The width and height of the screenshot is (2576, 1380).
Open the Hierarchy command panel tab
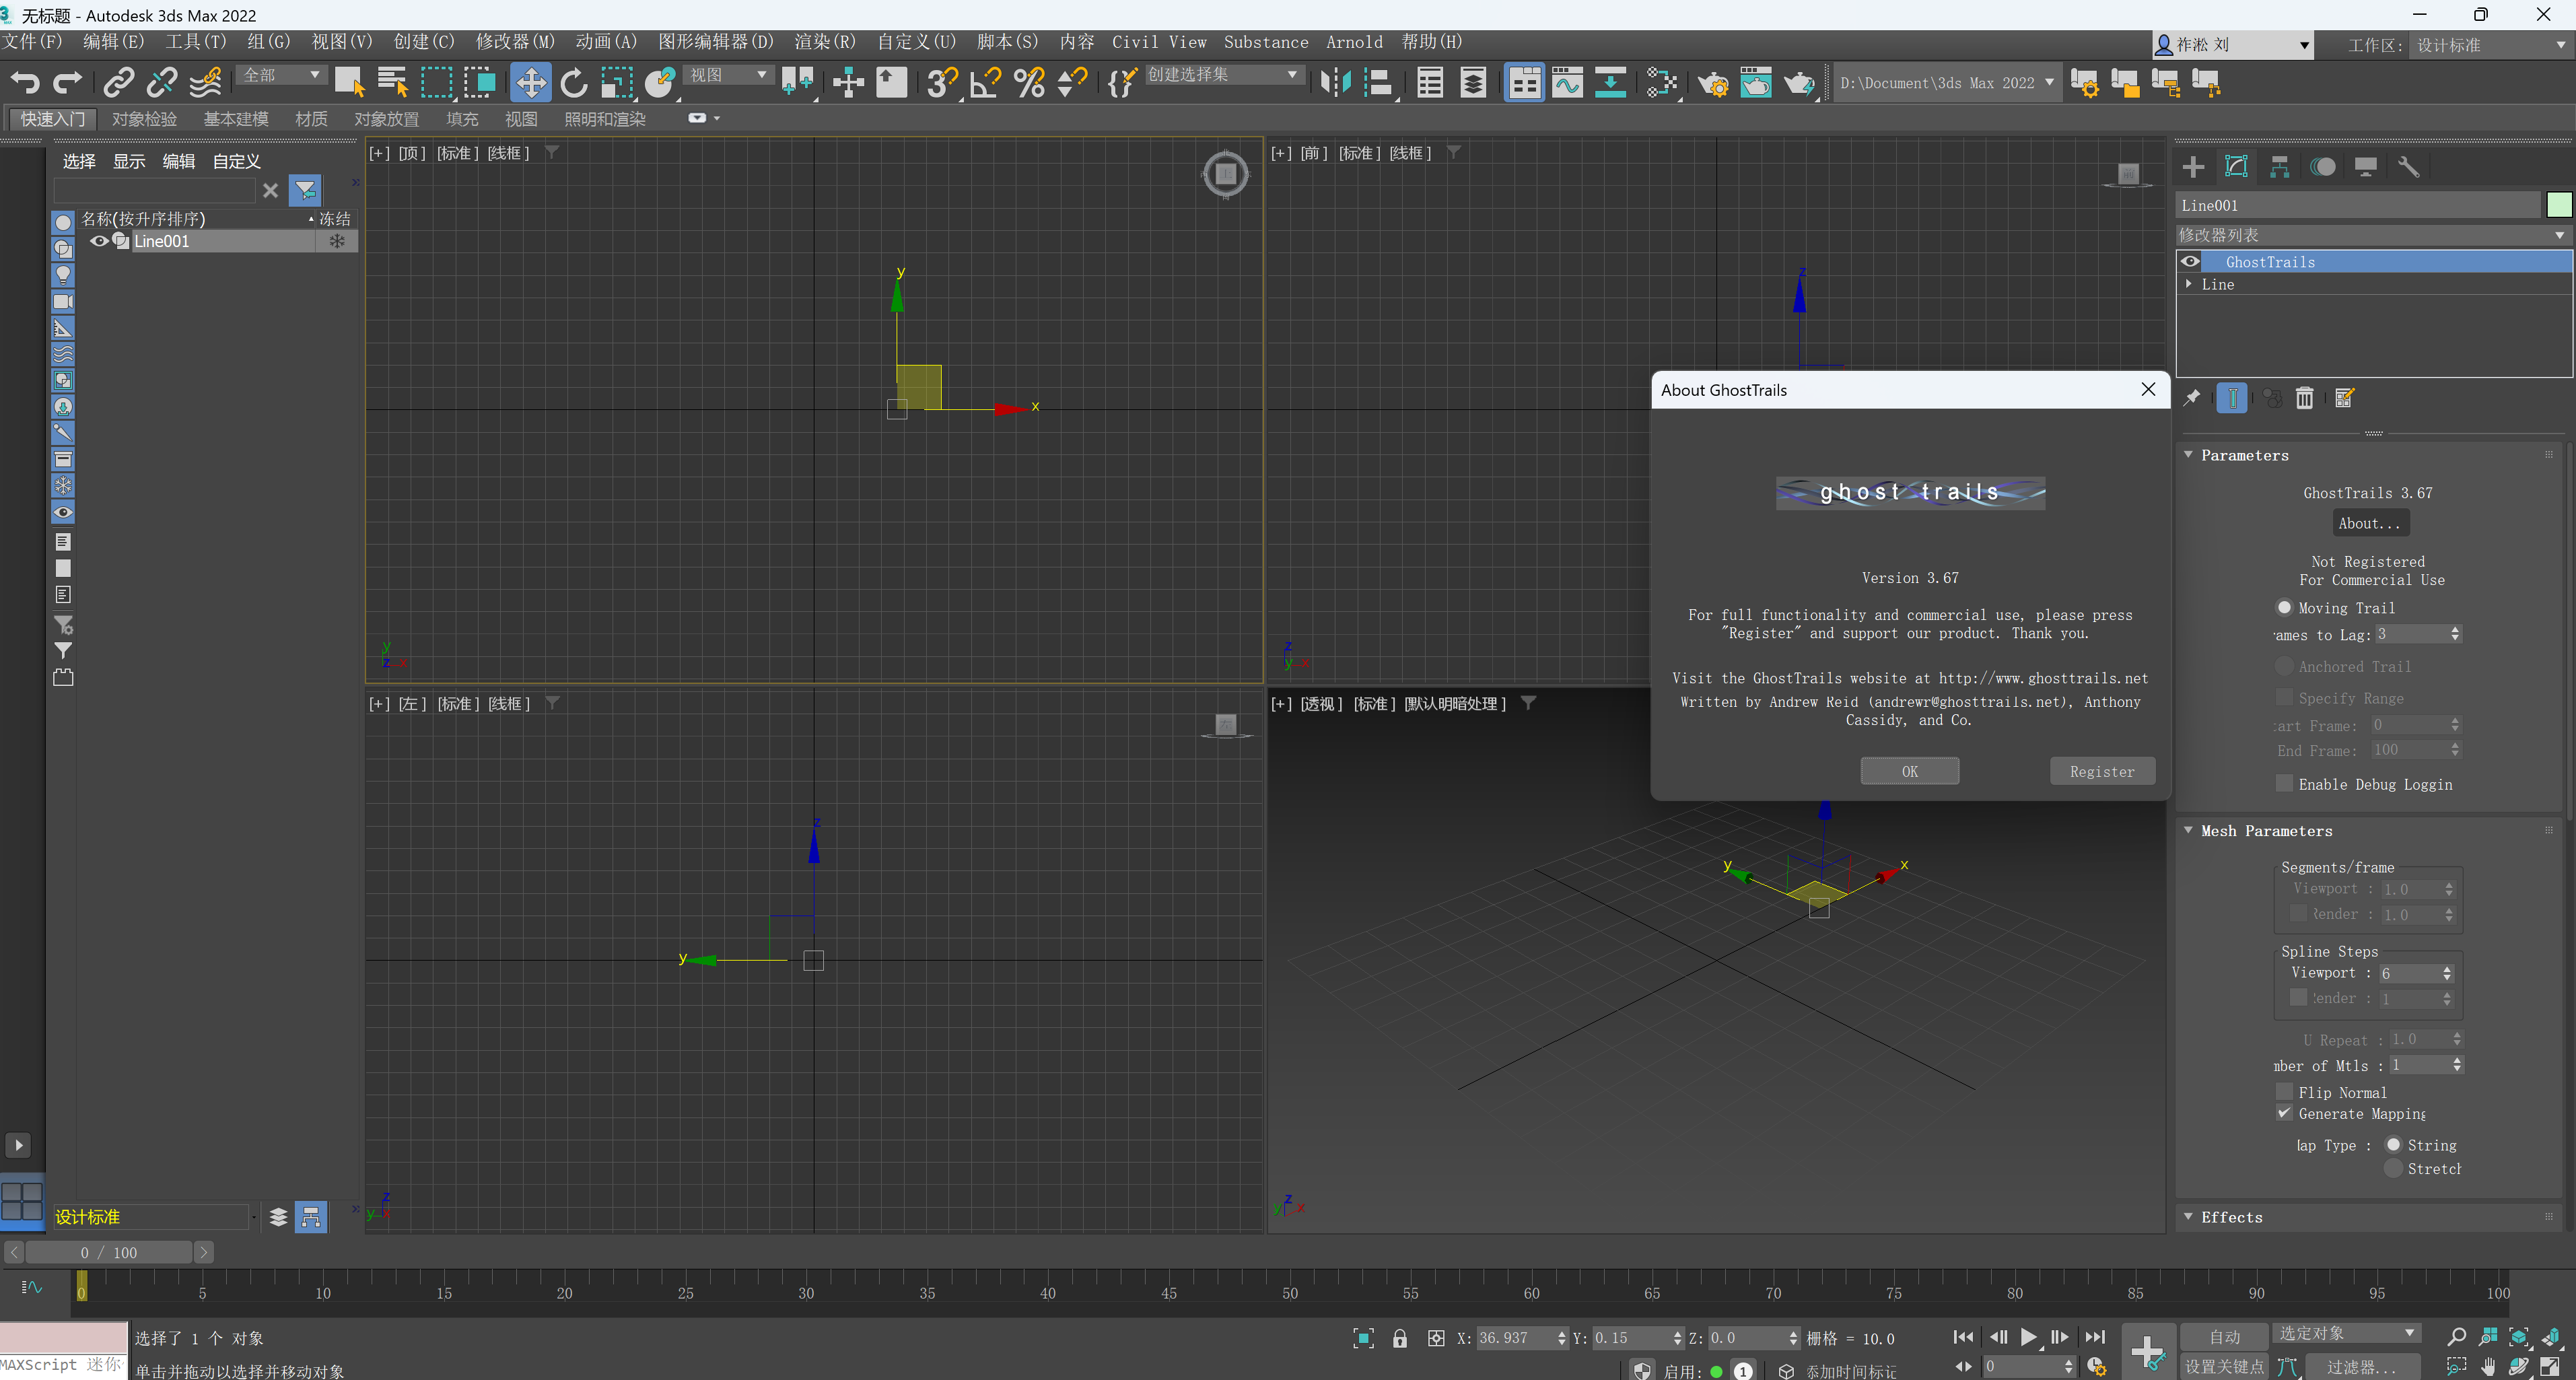click(x=2279, y=167)
